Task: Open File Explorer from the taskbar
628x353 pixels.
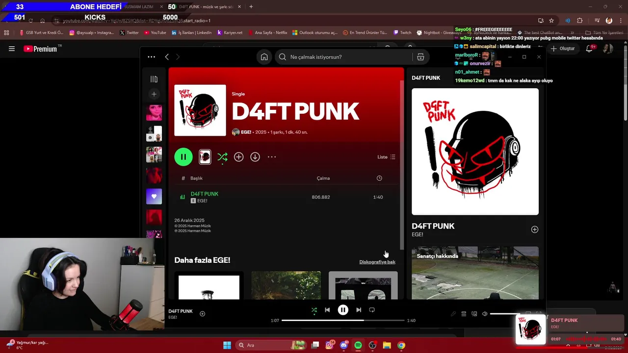Action: [x=387, y=345]
